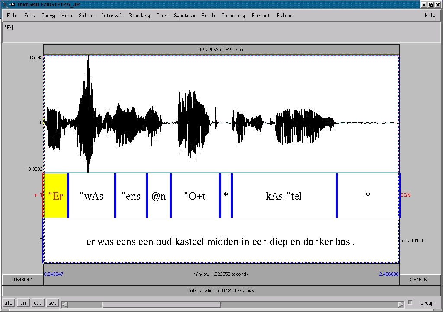
Task: Open the Tier menu
Action: (162, 16)
